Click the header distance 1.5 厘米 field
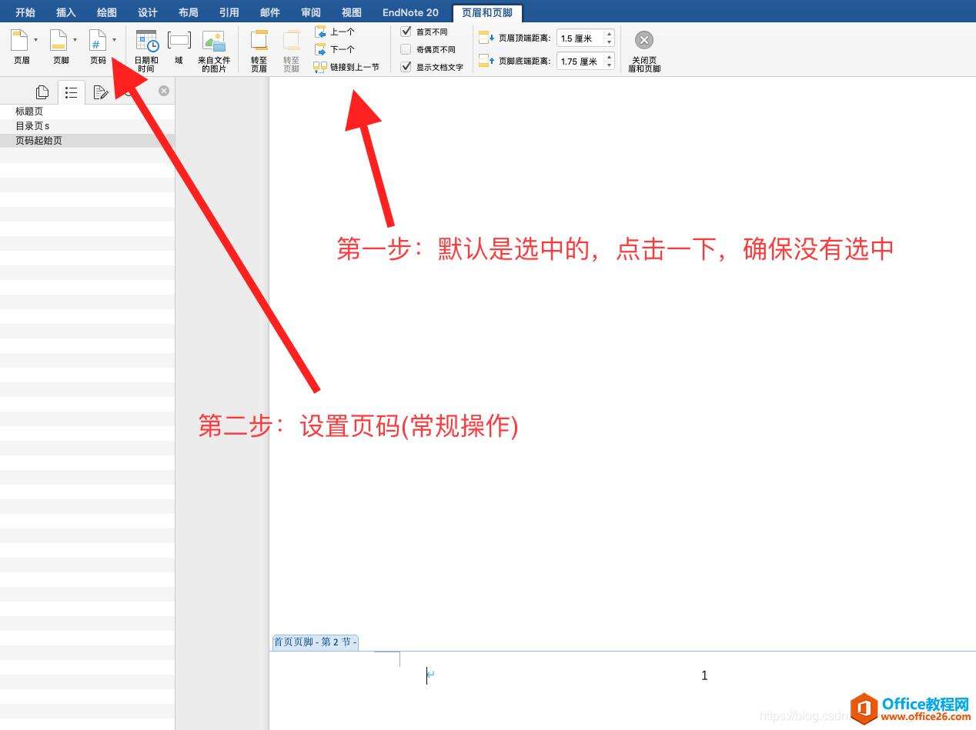This screenshot has height=730, width=976. click(x=580, y=38)
